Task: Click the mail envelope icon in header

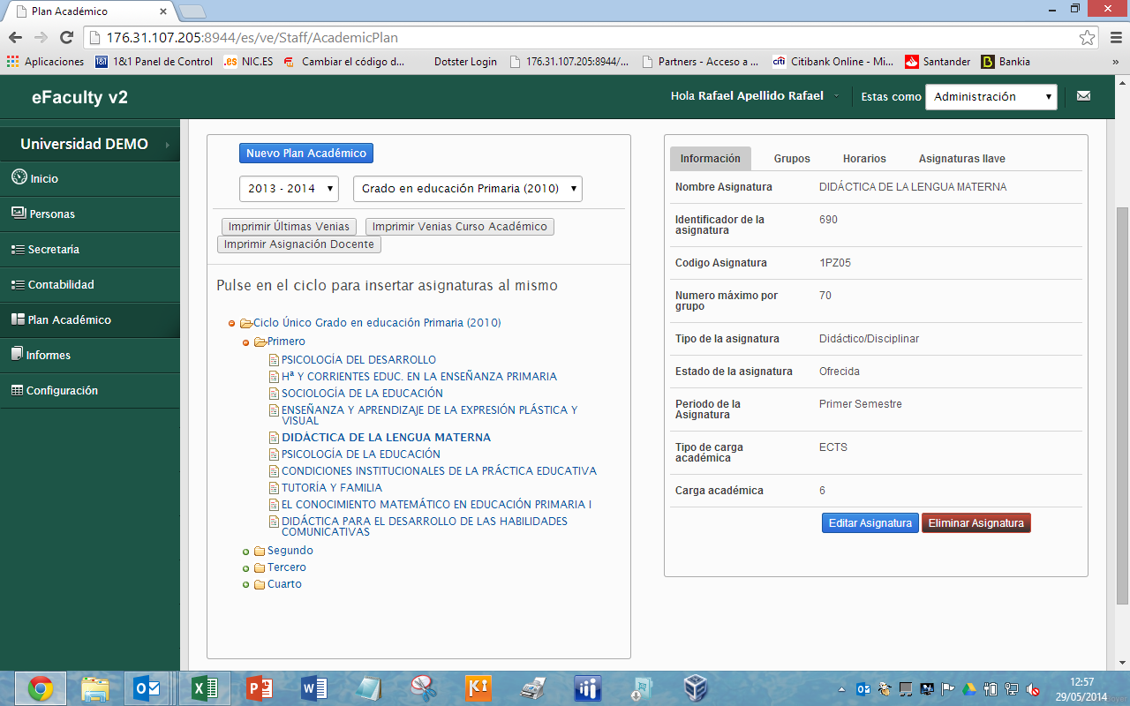Action: click(1083, 96)
